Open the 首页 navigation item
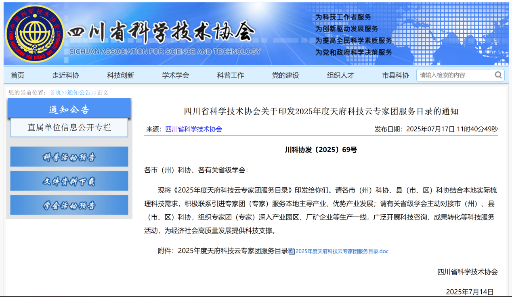Screen dimensions: 512x297 coord(17,75)
